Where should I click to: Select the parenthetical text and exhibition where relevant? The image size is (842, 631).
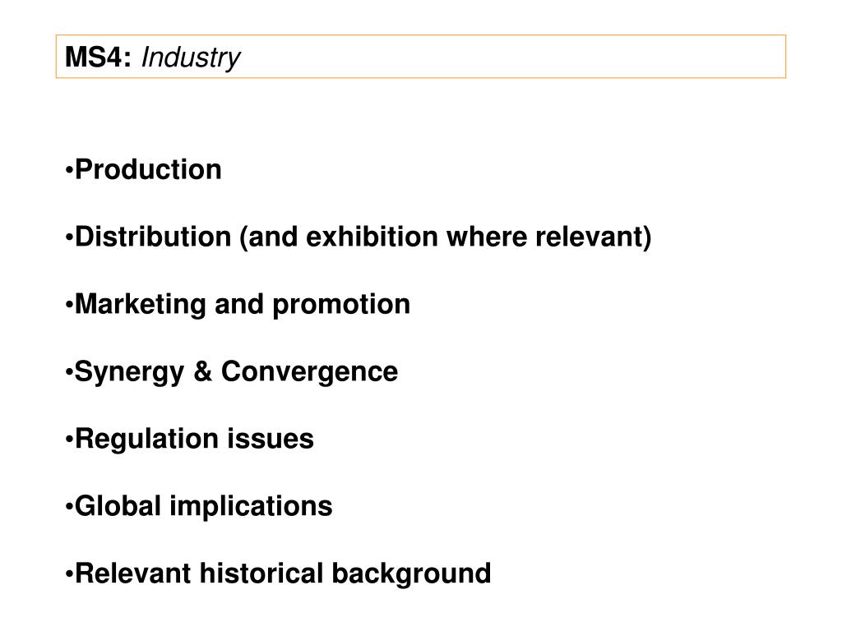pos(446,237)
